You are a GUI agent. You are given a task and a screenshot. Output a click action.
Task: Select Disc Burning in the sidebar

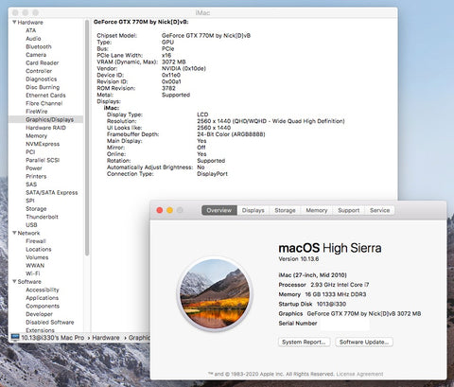(43, 87)
